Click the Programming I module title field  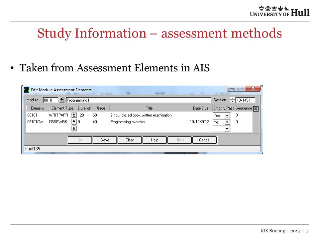pyautogui.click(x=138, y=100)
